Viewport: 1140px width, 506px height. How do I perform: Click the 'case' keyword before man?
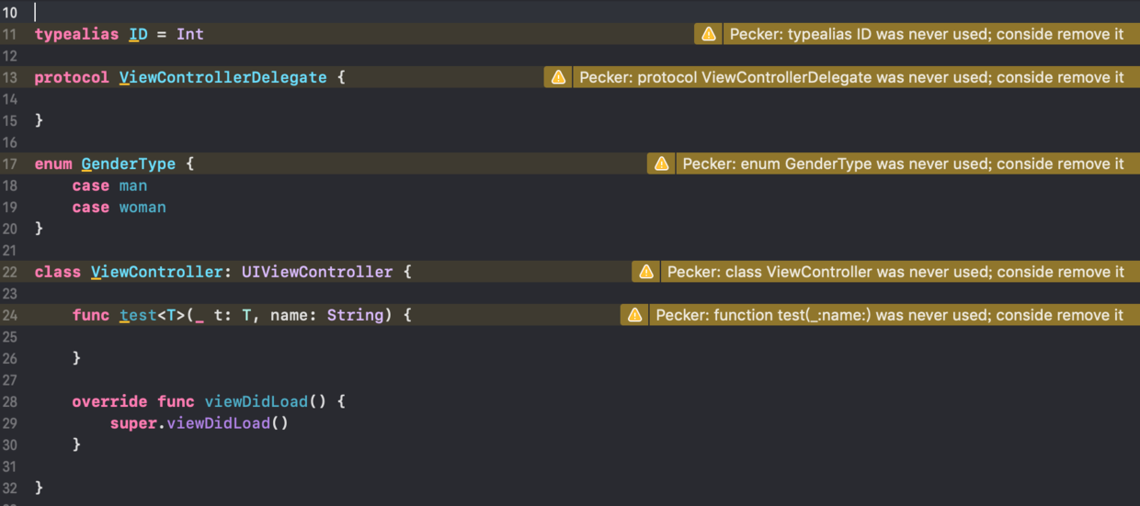[x=91, y=186]
